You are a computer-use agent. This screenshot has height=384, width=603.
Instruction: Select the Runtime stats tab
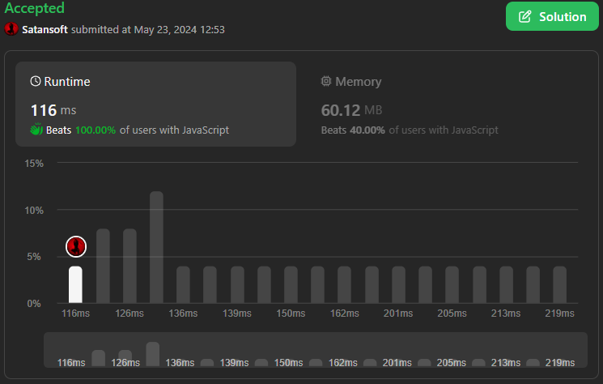[155, 104]
